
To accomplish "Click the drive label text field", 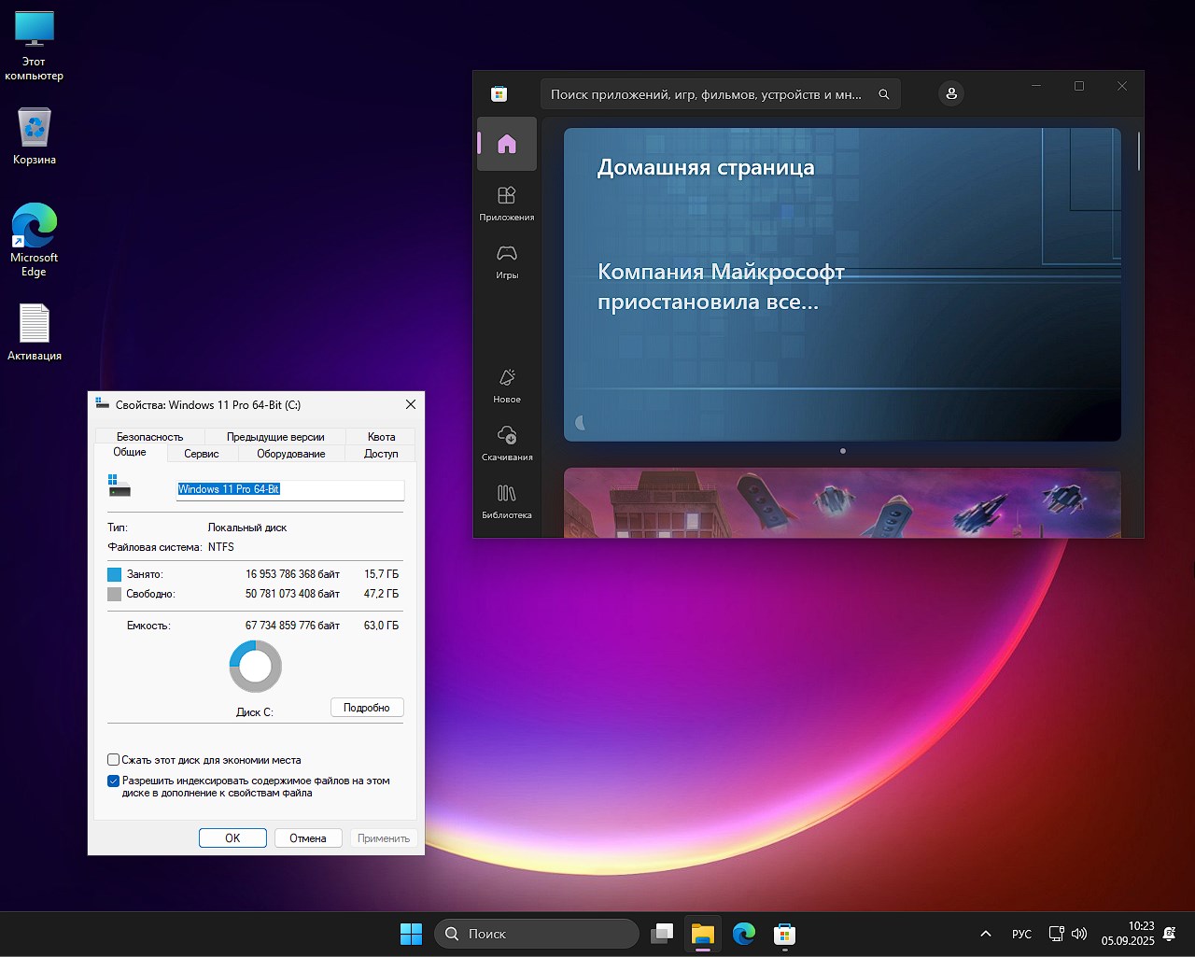I will [289, 489].
